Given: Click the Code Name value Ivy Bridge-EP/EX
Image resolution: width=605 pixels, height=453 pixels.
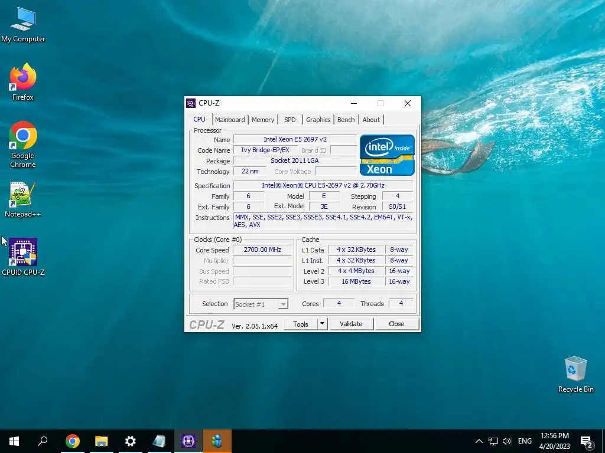Looking at the screenshot, I should coord(265,150).
